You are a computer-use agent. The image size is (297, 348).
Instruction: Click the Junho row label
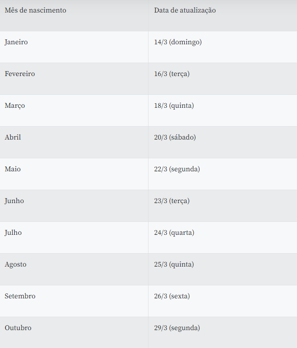[x=14, y=201]
